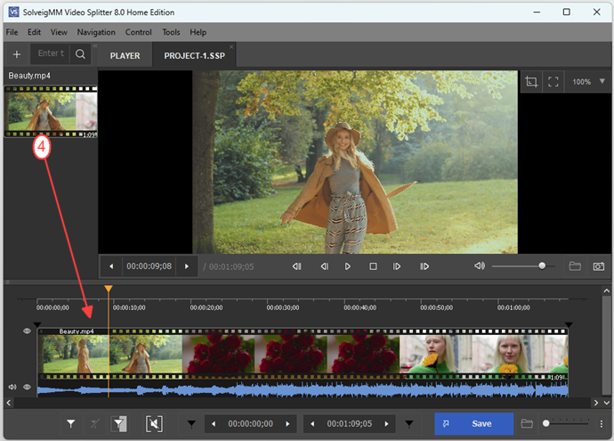Step current time forward arrow
Screen dimensions: 614x441
pos(187,266)
